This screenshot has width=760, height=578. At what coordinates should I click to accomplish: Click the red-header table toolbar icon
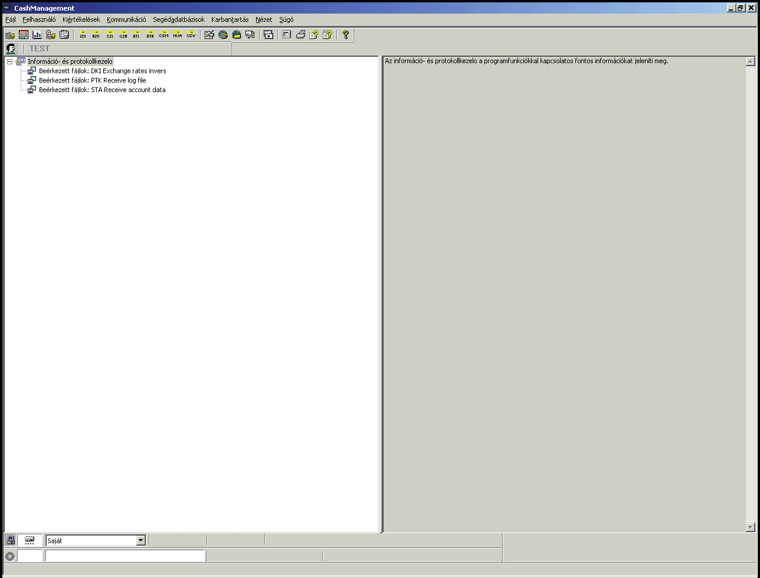[24, 35]
